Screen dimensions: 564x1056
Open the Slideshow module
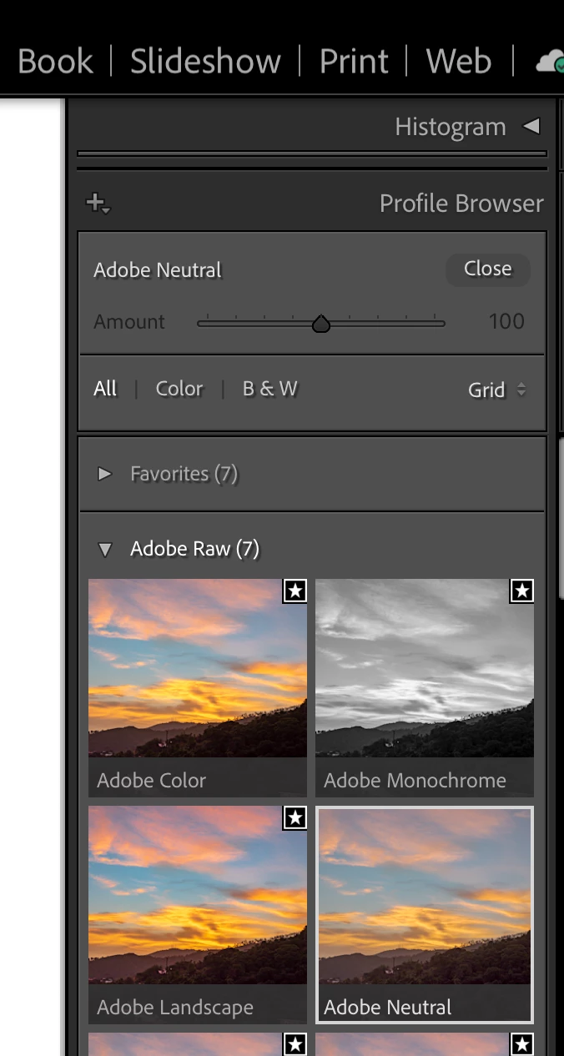pyautogui.click(x=205, y=62)
